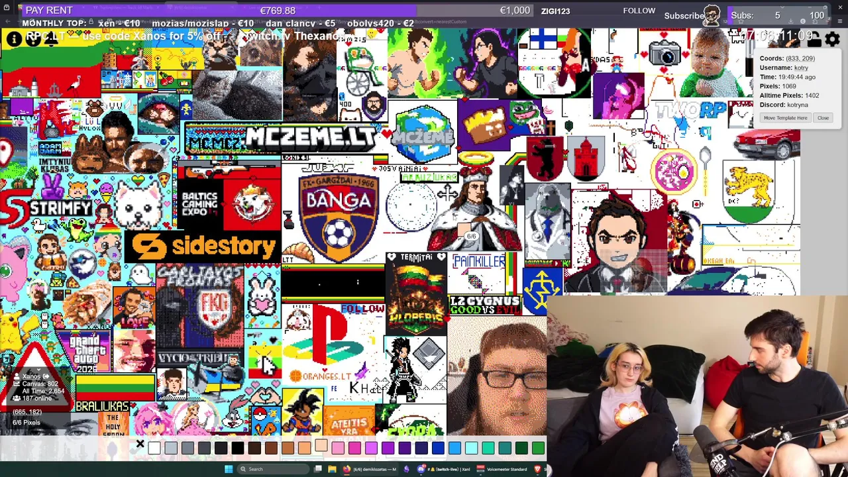
Task: Open File Explorer from the taskbar
Action: pyautogui.click(x=332, y=469)
